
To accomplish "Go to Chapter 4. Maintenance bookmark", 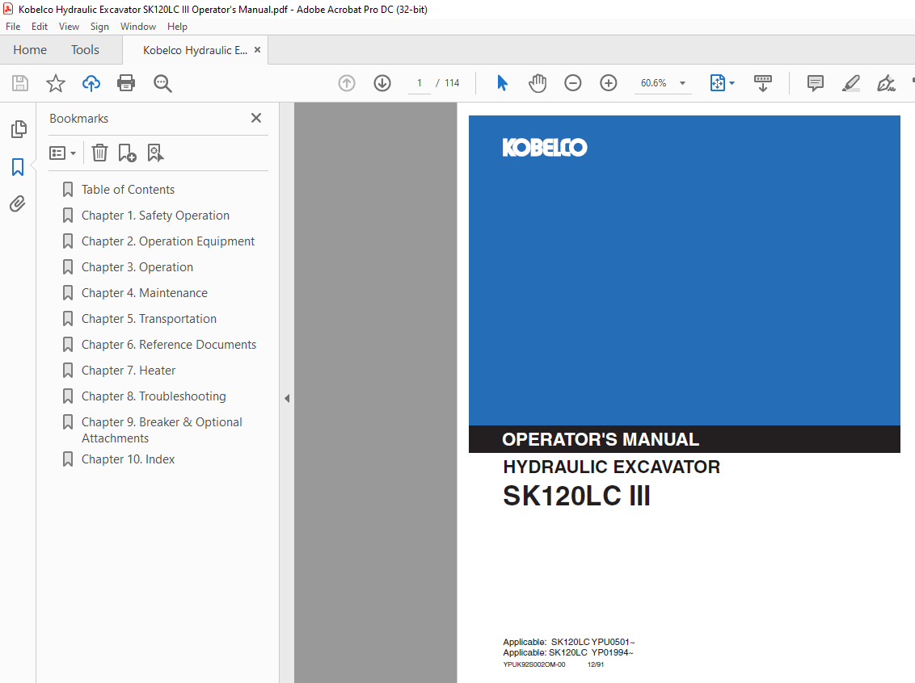I will click(x=144, y=293).
